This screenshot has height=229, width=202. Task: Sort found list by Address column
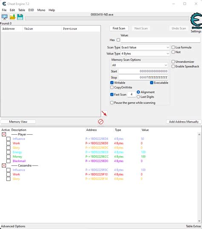pos(12,29)
